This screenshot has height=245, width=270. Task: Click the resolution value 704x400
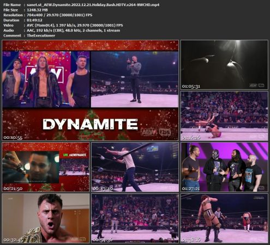[x=34, y=15]
